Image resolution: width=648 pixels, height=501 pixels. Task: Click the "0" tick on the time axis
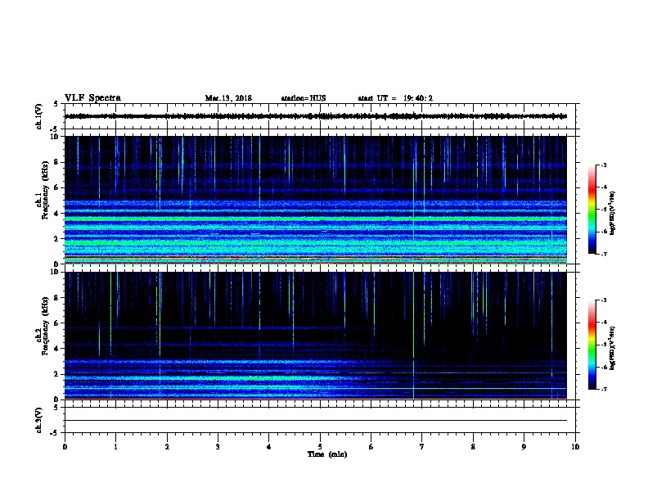(x=65, y=447)
